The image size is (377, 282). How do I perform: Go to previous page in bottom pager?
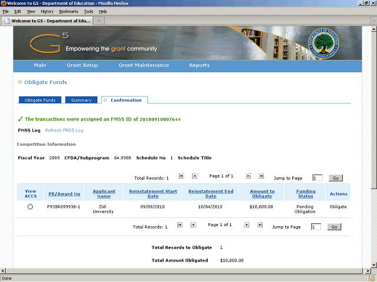193,224
